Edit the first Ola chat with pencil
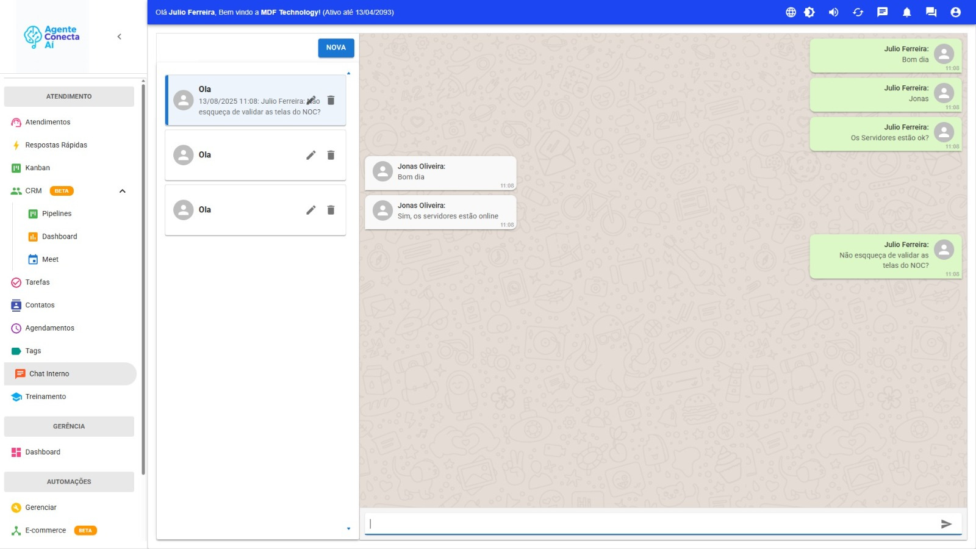The image size is (976, 549). (x=311, y=100)
